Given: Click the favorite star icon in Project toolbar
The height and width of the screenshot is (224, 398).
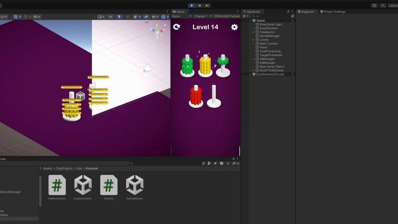Looking at the screenshot, I should 228,163.
